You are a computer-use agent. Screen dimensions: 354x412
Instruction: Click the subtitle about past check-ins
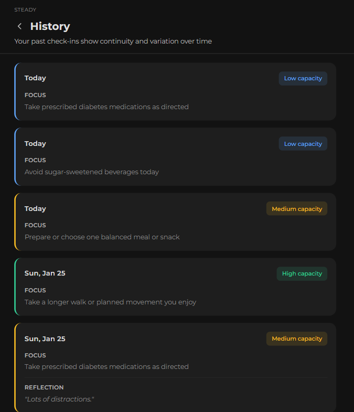(113, 41)
